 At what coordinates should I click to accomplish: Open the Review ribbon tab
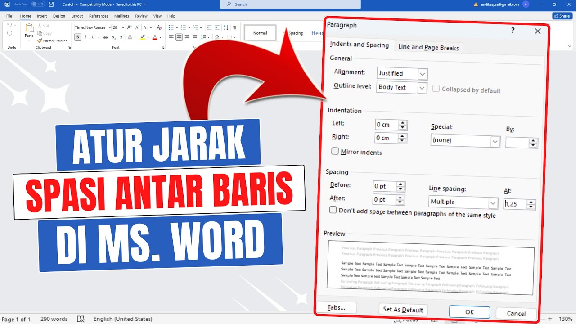click(141, 16)
